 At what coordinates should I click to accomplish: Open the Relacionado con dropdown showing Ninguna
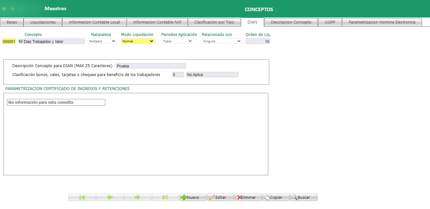point(222,41)
